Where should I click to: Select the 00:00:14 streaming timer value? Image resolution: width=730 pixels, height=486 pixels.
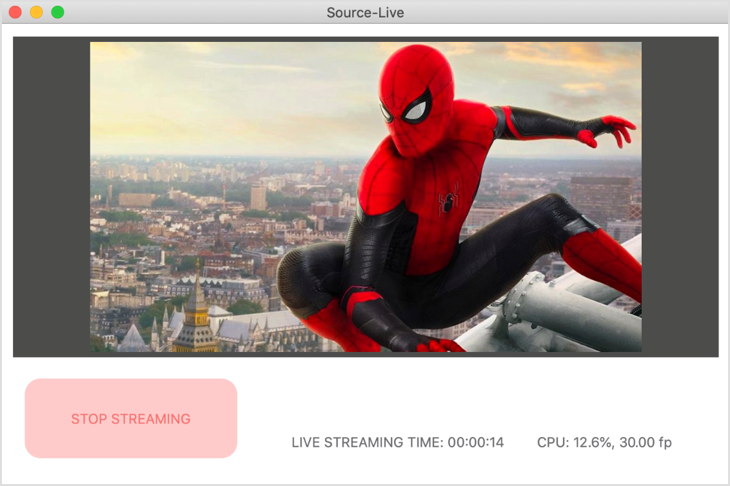click(476, 442)
